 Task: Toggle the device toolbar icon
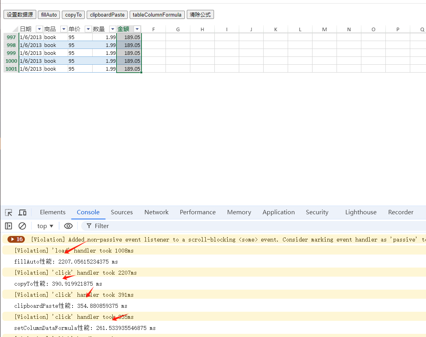pyautogui.click(x=22, y=213)
